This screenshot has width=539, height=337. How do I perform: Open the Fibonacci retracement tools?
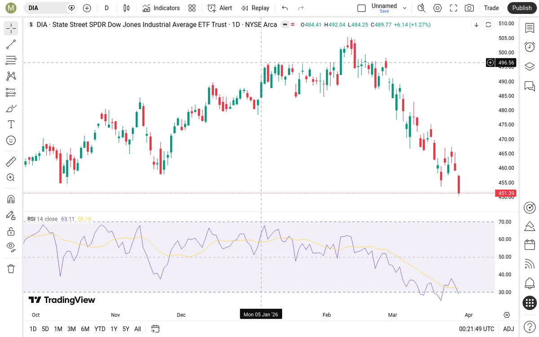coord(11,60)
